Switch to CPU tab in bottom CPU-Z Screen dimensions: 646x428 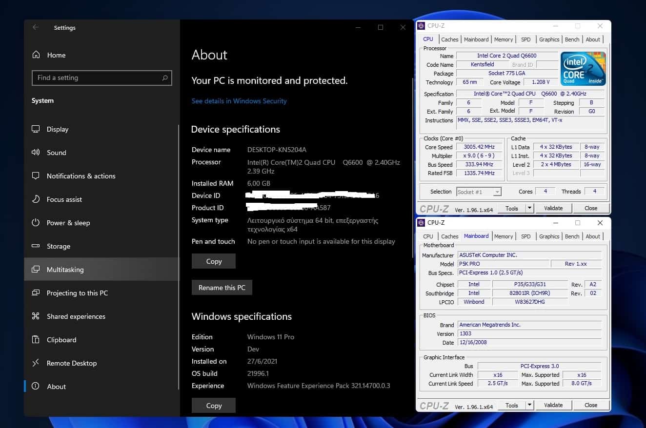(x=428, y=236)
